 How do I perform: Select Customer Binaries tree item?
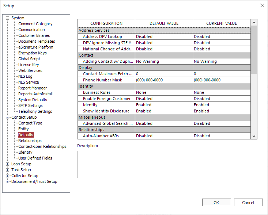34,35
